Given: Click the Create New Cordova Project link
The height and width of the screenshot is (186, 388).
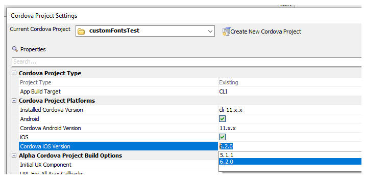Looking at the screenshot, I should [x=266, y=32].
